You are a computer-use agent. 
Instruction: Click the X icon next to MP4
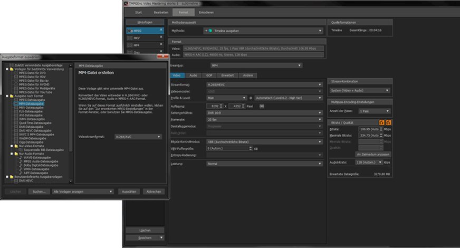161,45
